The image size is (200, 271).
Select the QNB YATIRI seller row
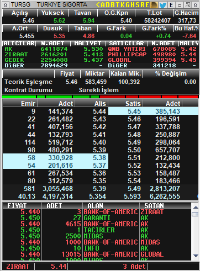pos(152,49)
